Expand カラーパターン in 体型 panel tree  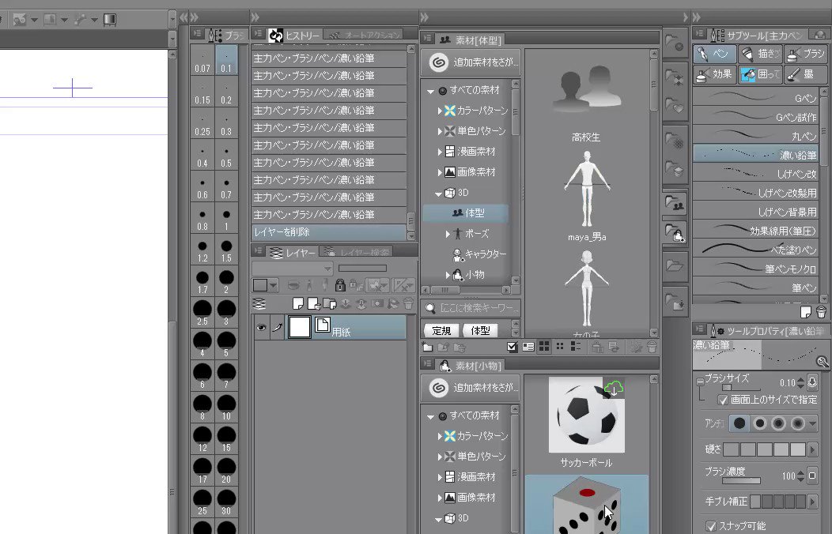[440, 111]
